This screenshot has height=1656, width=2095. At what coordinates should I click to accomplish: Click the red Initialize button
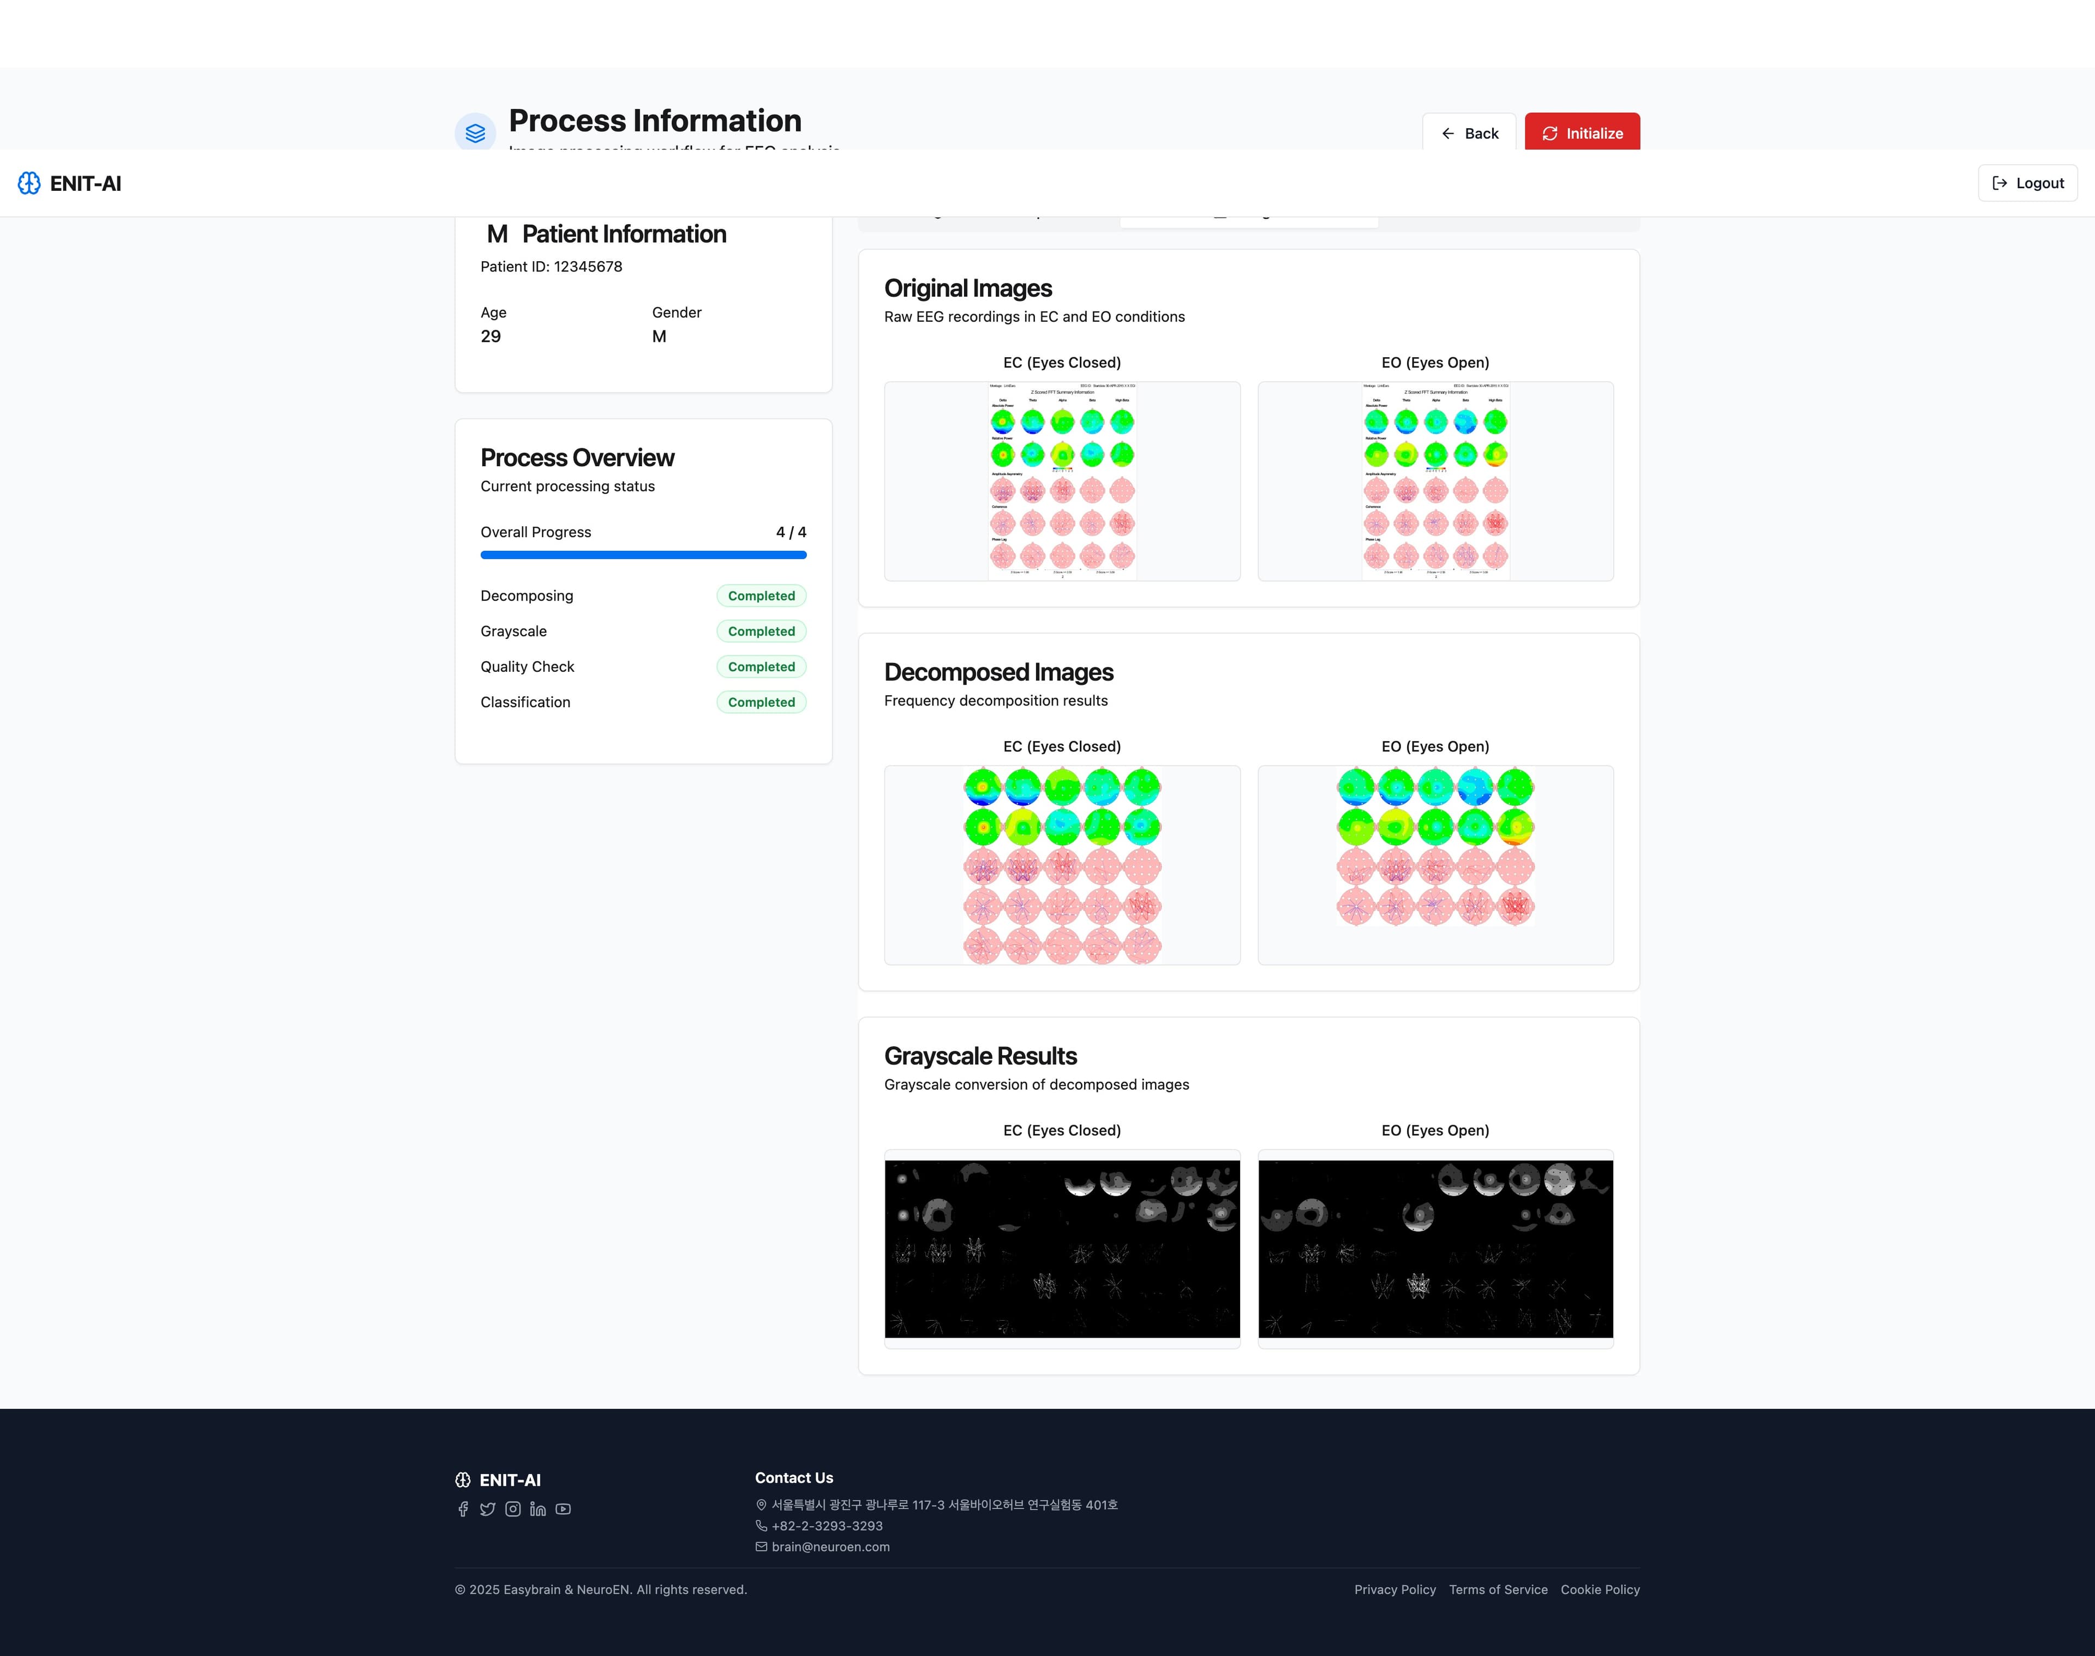(1582, 133)
